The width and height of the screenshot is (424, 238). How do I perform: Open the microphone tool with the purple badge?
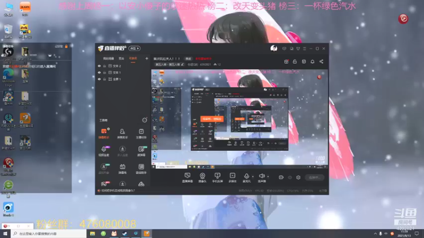click(103, 151)
